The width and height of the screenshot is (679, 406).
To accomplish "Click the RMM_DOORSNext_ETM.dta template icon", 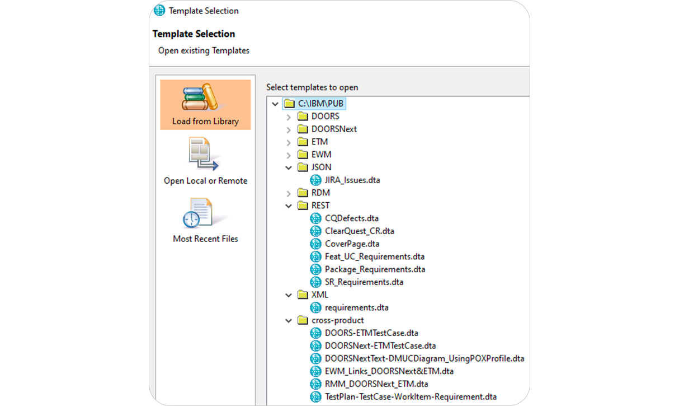I will 315,384.
